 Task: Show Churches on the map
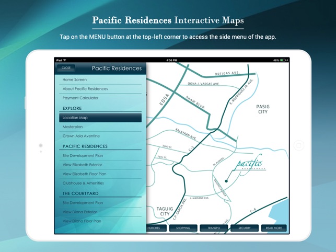point(156,228)
